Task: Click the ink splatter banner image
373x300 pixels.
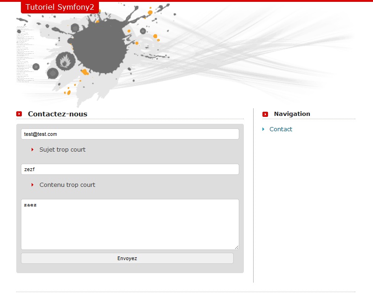Action: [185, 55]
